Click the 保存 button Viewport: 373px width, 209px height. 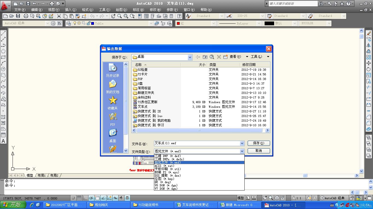click(259, 143)
